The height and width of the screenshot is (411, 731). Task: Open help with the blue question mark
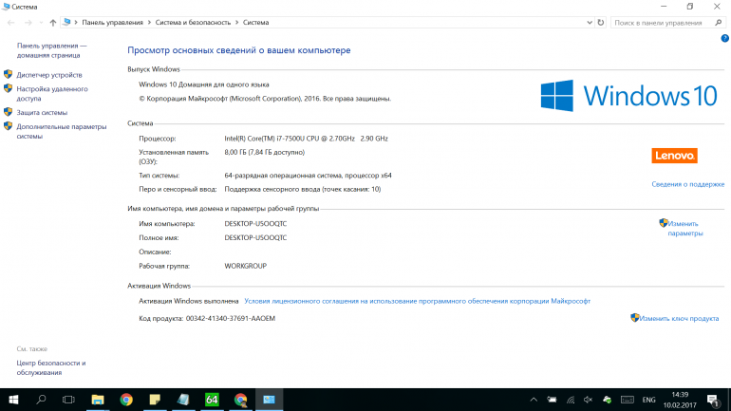point(724,38)
